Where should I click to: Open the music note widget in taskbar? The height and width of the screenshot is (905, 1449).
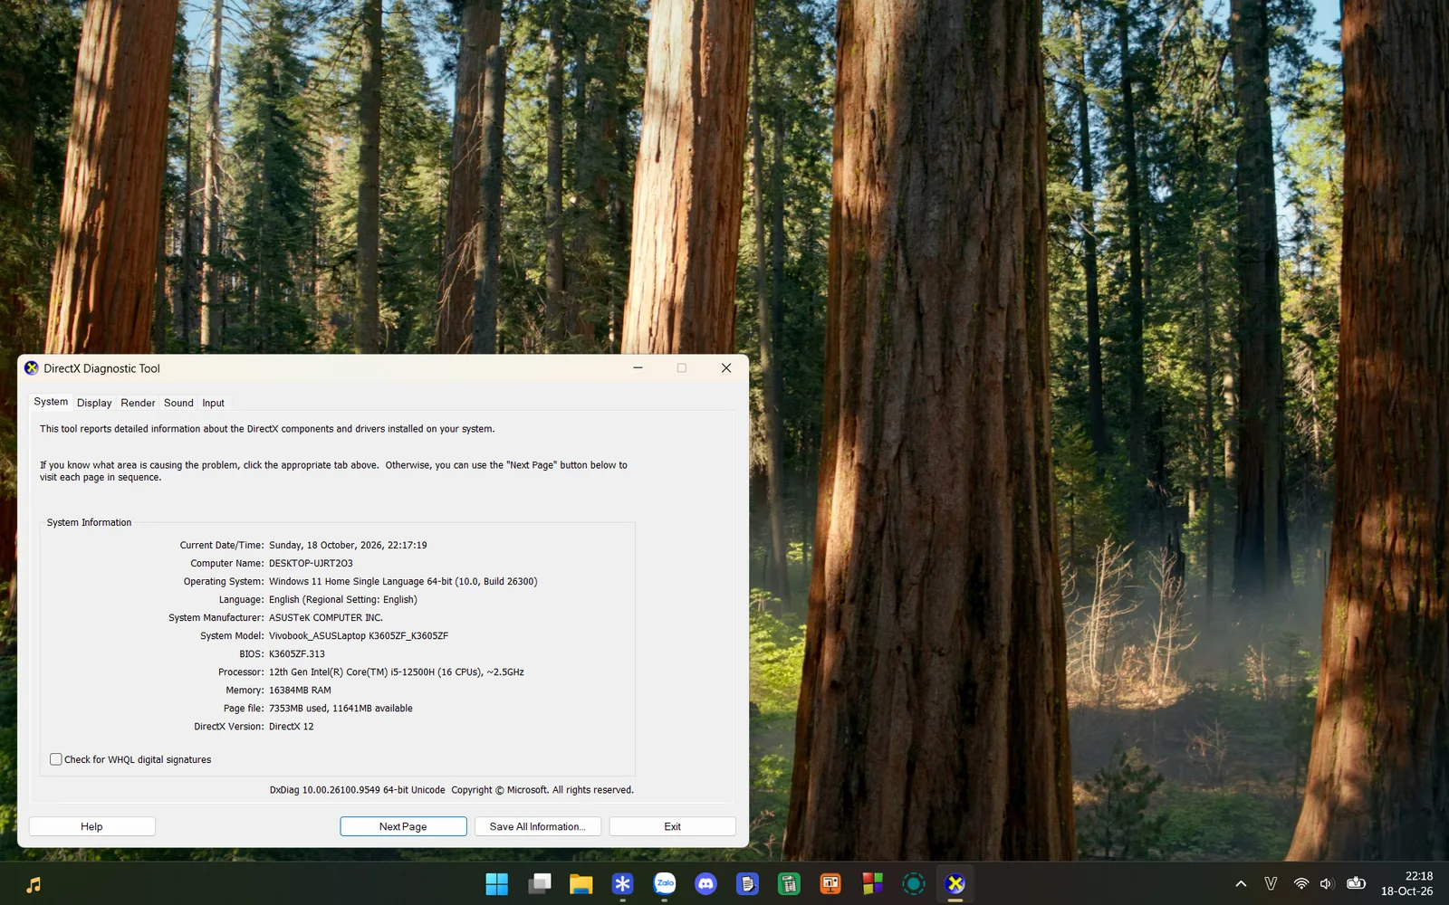[34, 884]
